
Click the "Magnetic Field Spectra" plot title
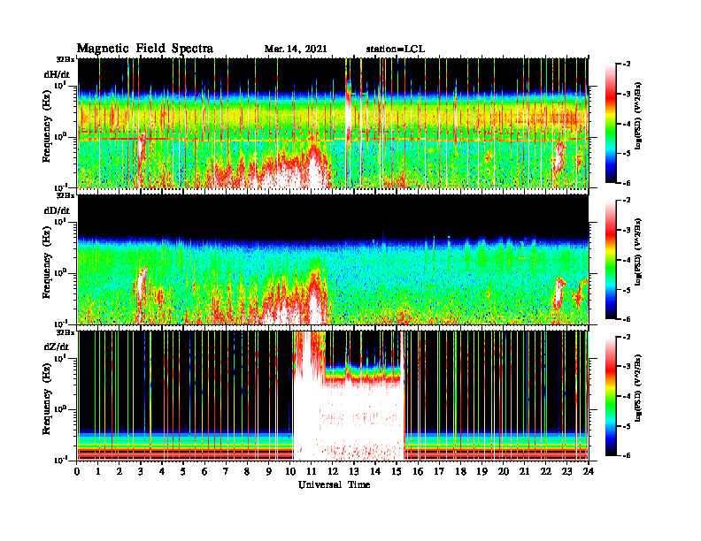click(x=145, y=49)
